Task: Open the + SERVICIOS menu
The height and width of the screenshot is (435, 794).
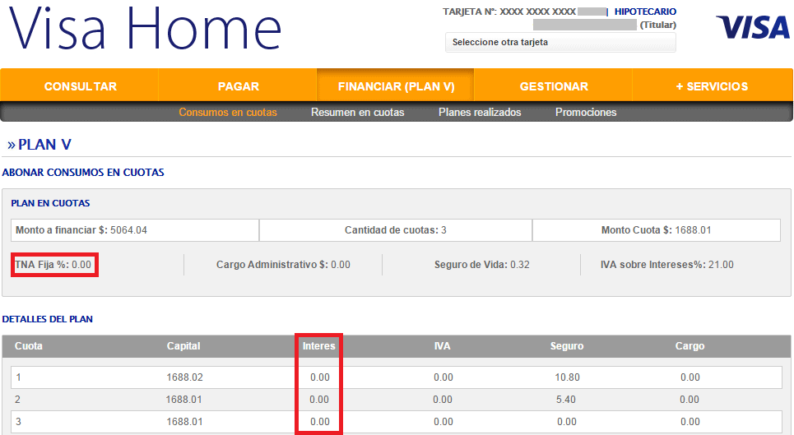Action: pos(712,86)
